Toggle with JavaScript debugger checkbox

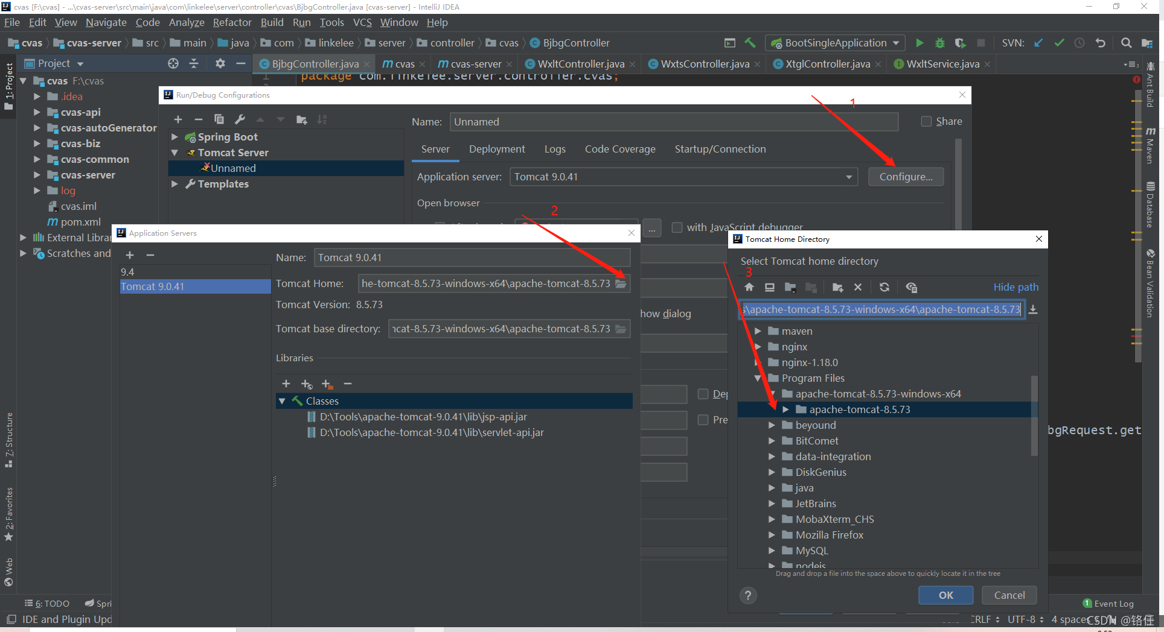677,227
